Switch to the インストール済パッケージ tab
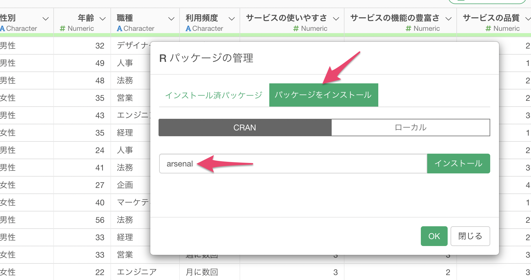 coord(214,95)
